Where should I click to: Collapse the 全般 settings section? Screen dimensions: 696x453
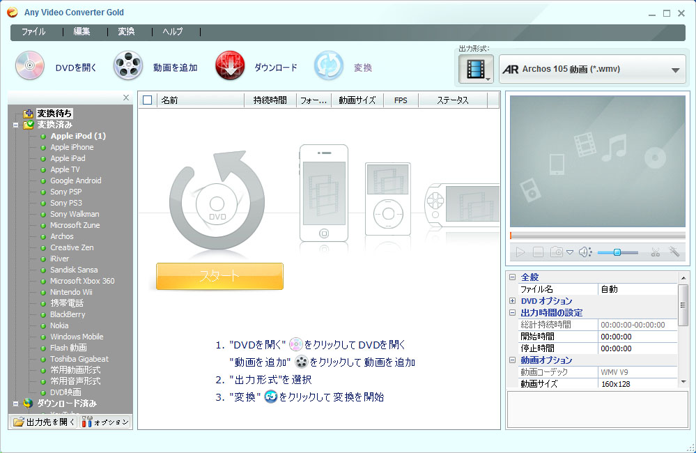tap(512, 277)
